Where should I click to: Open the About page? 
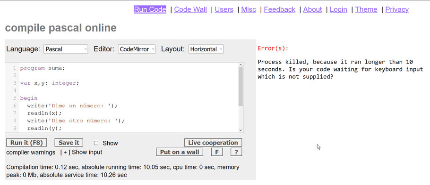pyautogui.click(x=312, y=9)
